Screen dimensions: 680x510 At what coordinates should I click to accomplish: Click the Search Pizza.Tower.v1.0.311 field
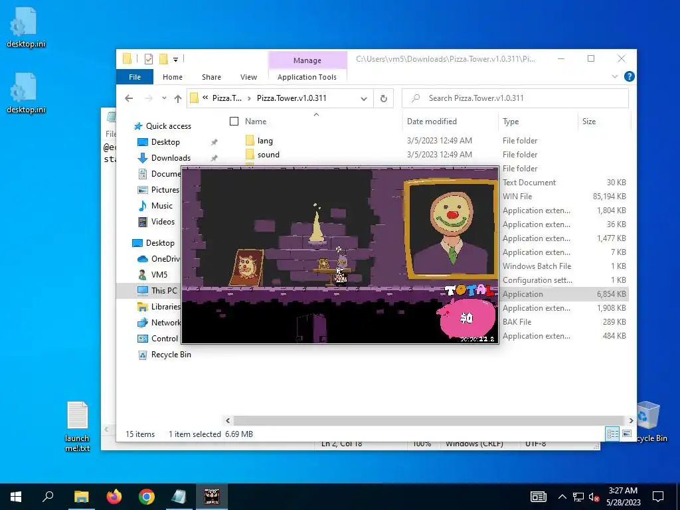pos(515,98)
